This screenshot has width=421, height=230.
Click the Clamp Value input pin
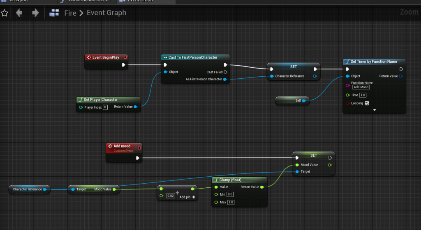tap(216, 187)
